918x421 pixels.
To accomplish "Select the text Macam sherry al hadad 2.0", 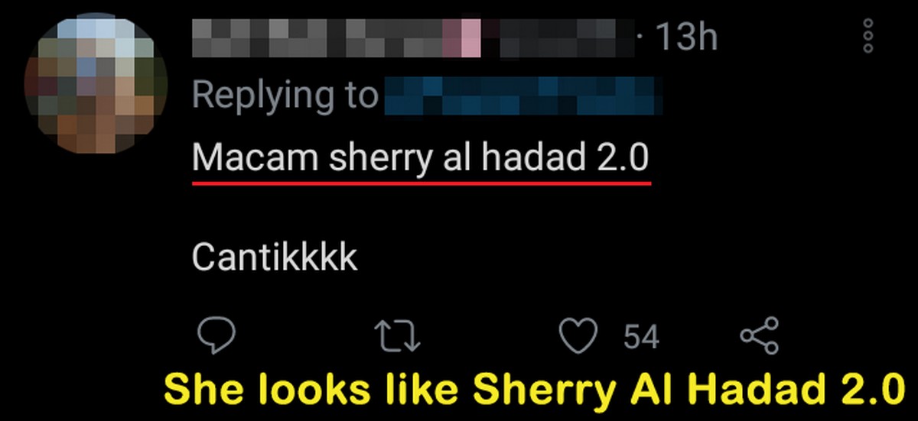I will (x=420, y=158).
